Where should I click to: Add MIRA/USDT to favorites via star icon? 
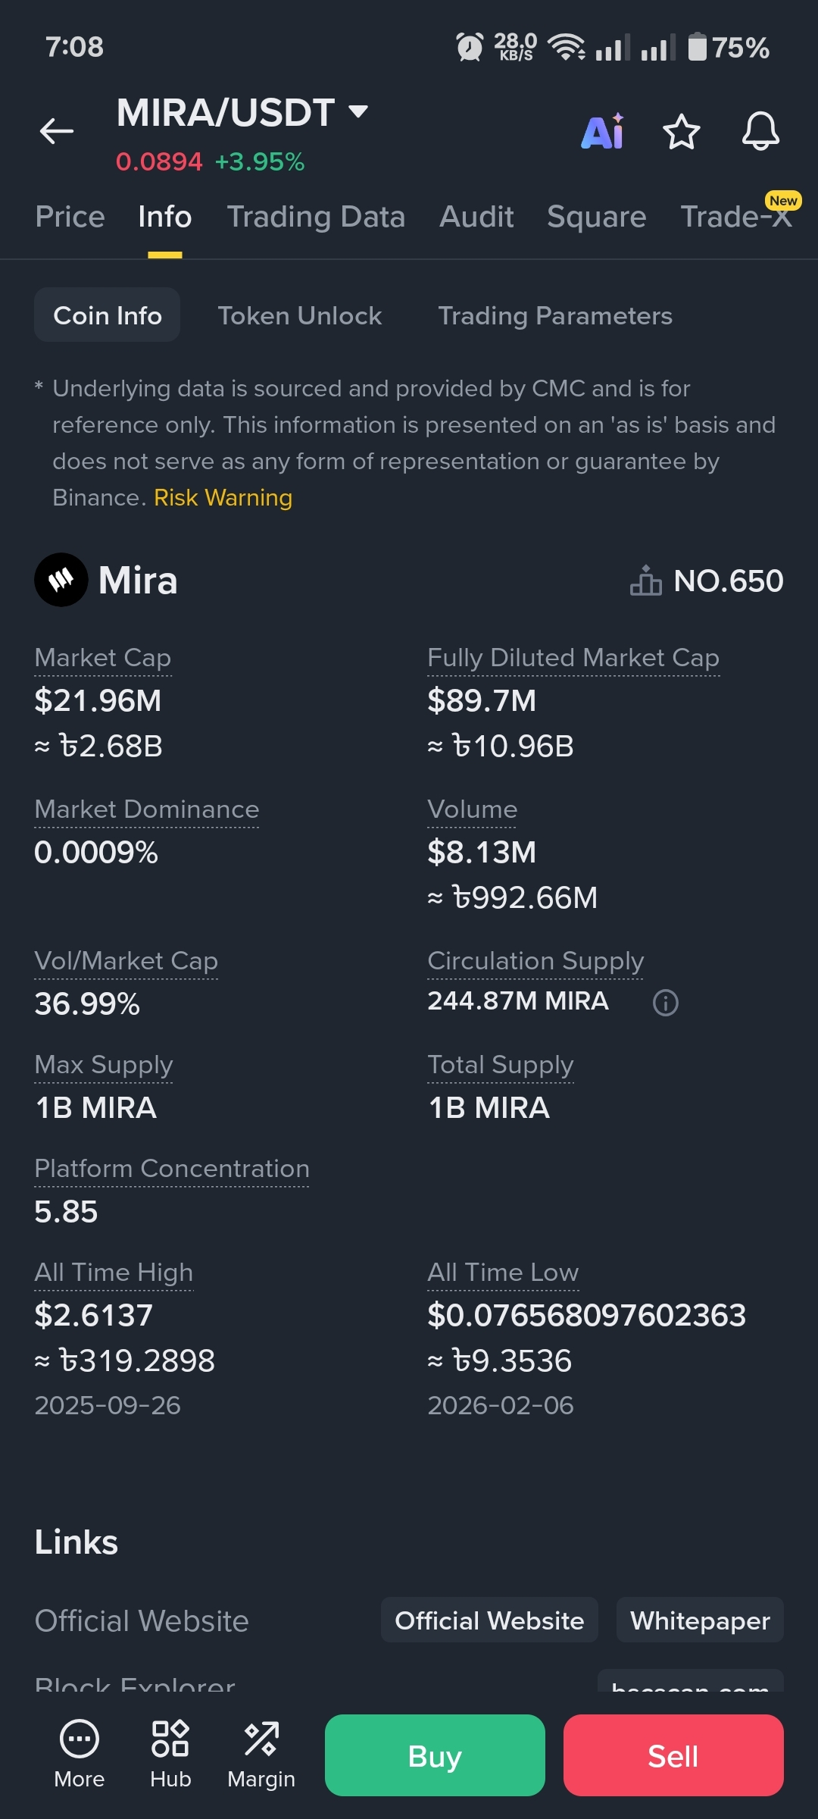click(682, 132)
